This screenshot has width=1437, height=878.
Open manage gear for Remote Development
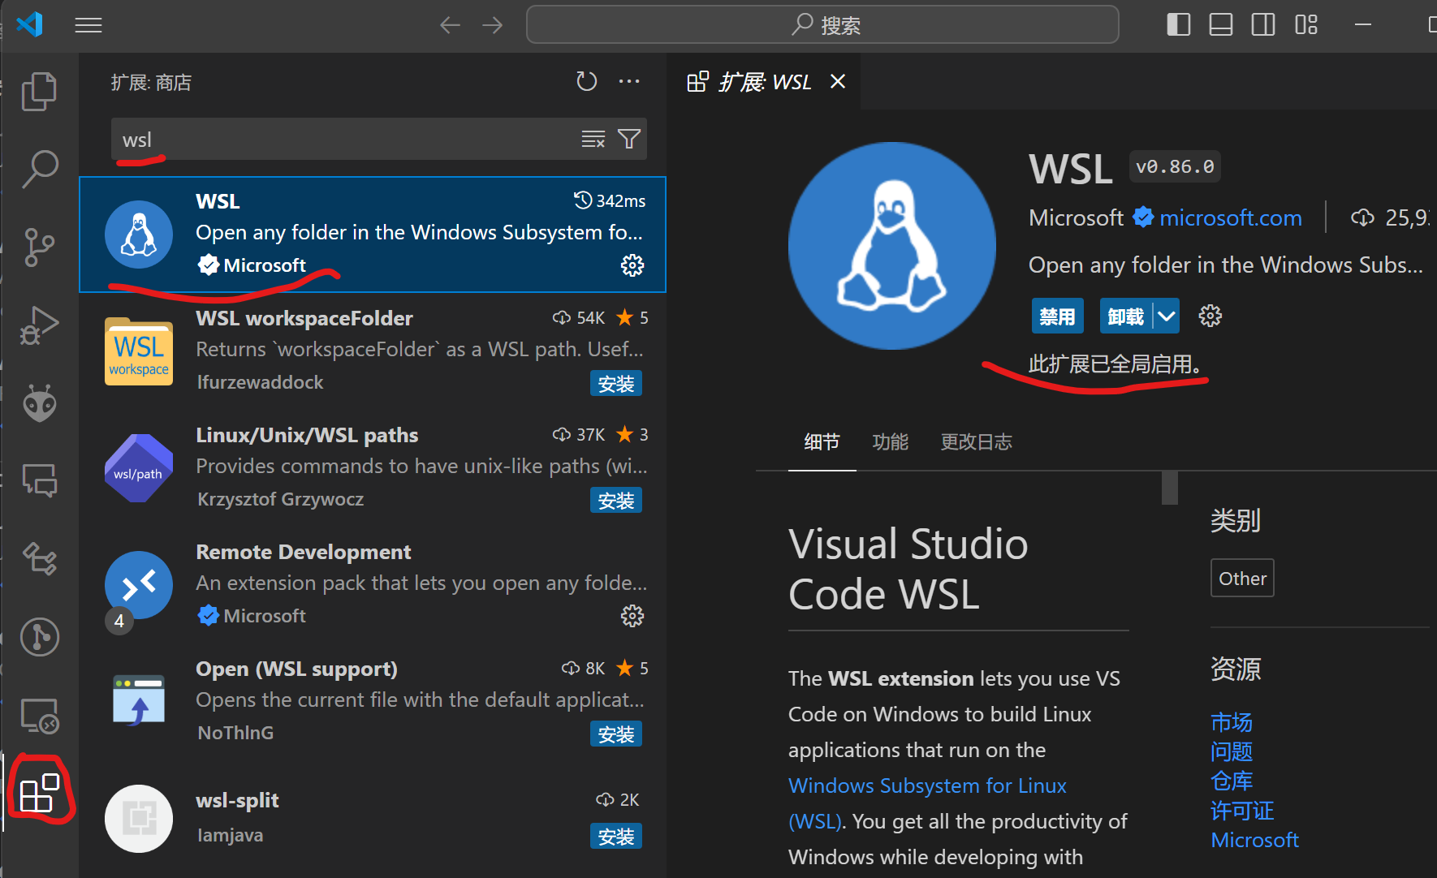tap(632, 617)
